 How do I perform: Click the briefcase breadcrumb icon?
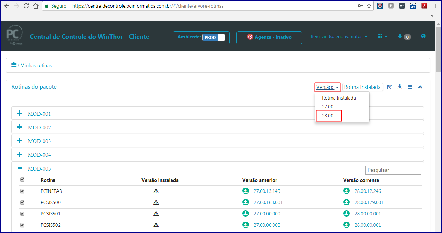(x=14, y=65)
